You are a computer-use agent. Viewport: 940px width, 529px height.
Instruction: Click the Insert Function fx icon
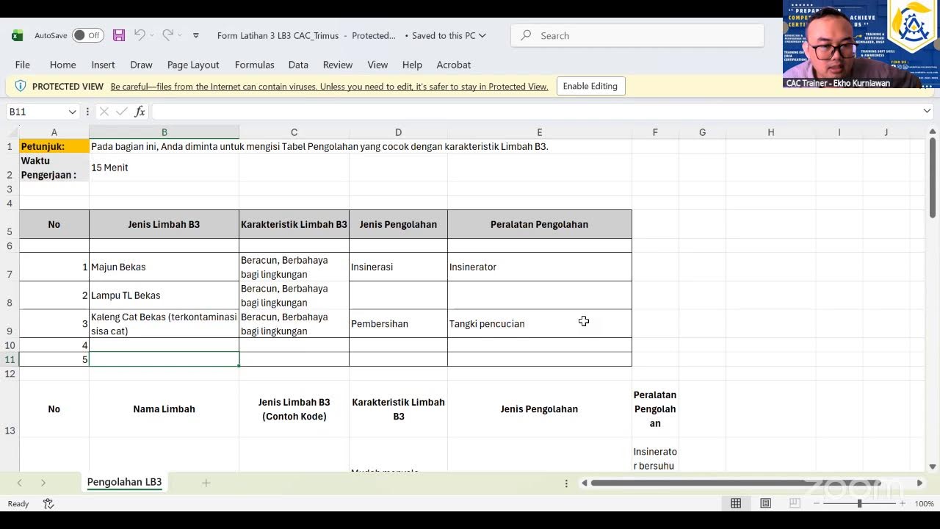click(x=140, y=112)
